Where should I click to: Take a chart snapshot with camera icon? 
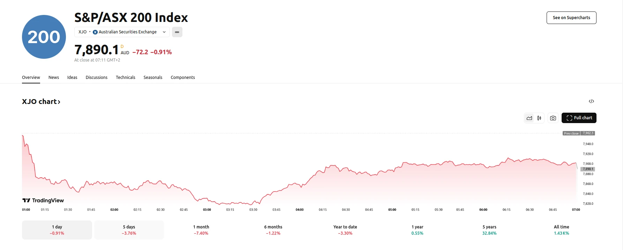tap(553, 118)
